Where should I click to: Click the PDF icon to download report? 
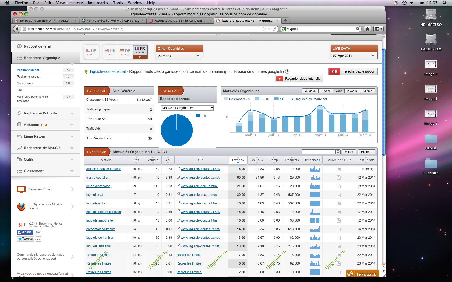[x=334, y=71]
